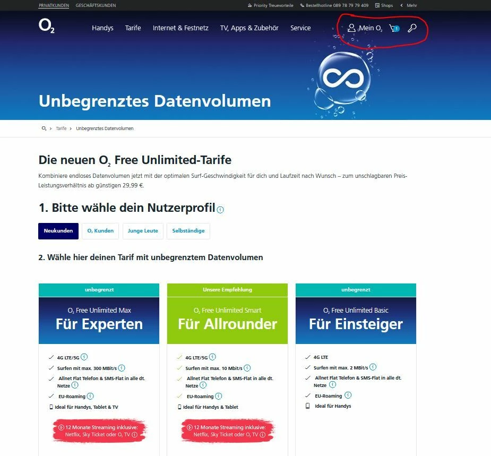Select the Neukunden profile option
The image size is (491, 456).
tap(58, 231)
